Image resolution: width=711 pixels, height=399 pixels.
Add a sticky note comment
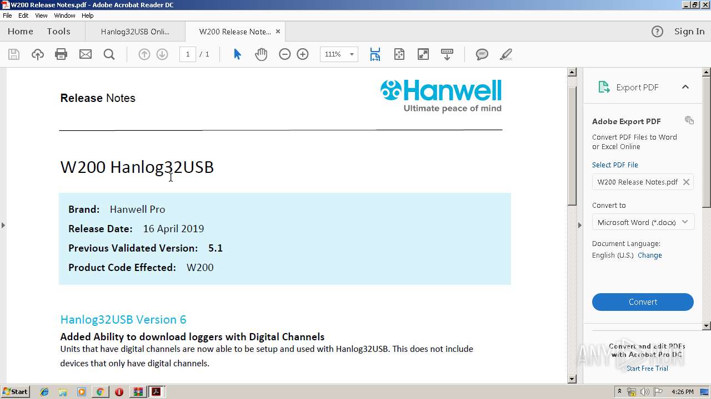[482, 54]
